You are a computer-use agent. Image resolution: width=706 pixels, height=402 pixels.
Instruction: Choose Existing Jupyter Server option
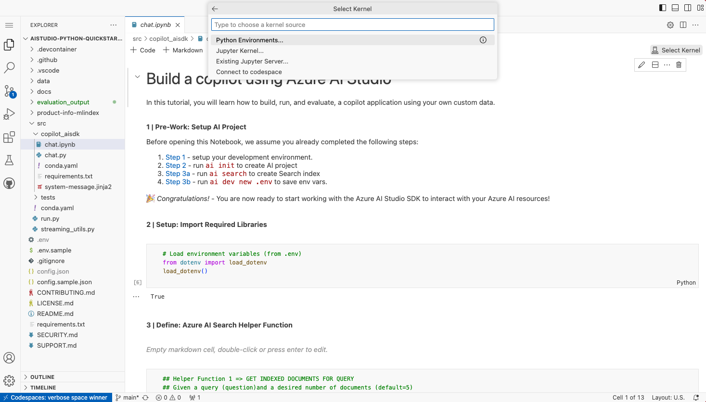353,61
